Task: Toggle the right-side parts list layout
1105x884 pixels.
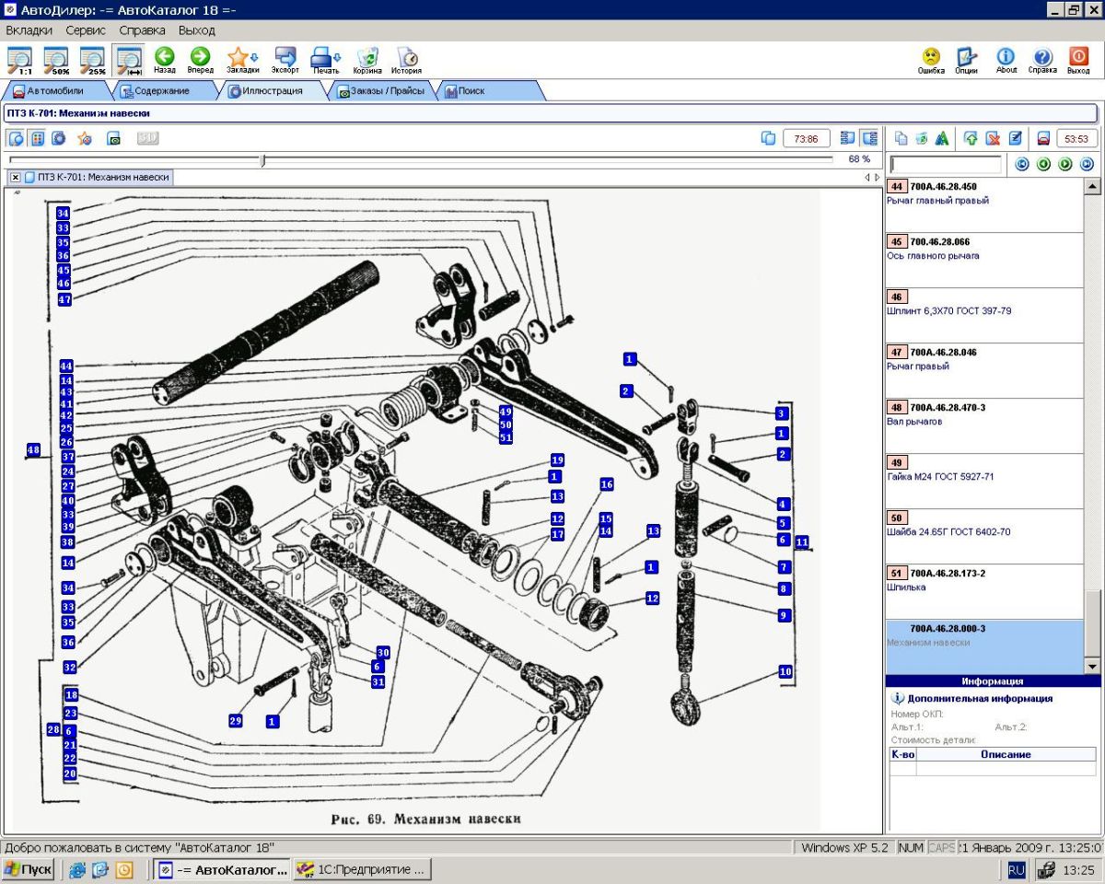Action: point(868,138)
